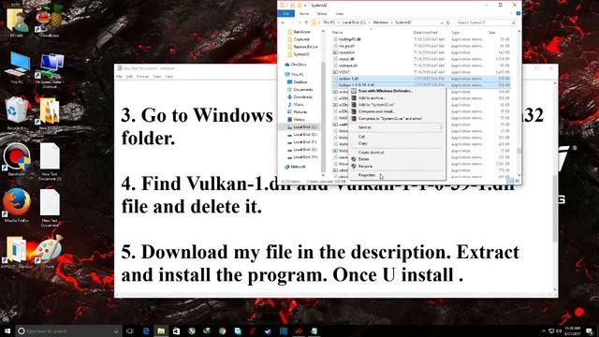Open the address bar history dropdown

pos(442,22)
